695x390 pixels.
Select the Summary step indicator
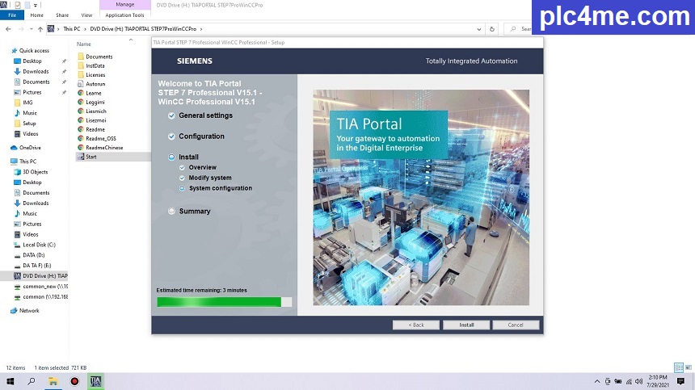pos(171,212)
